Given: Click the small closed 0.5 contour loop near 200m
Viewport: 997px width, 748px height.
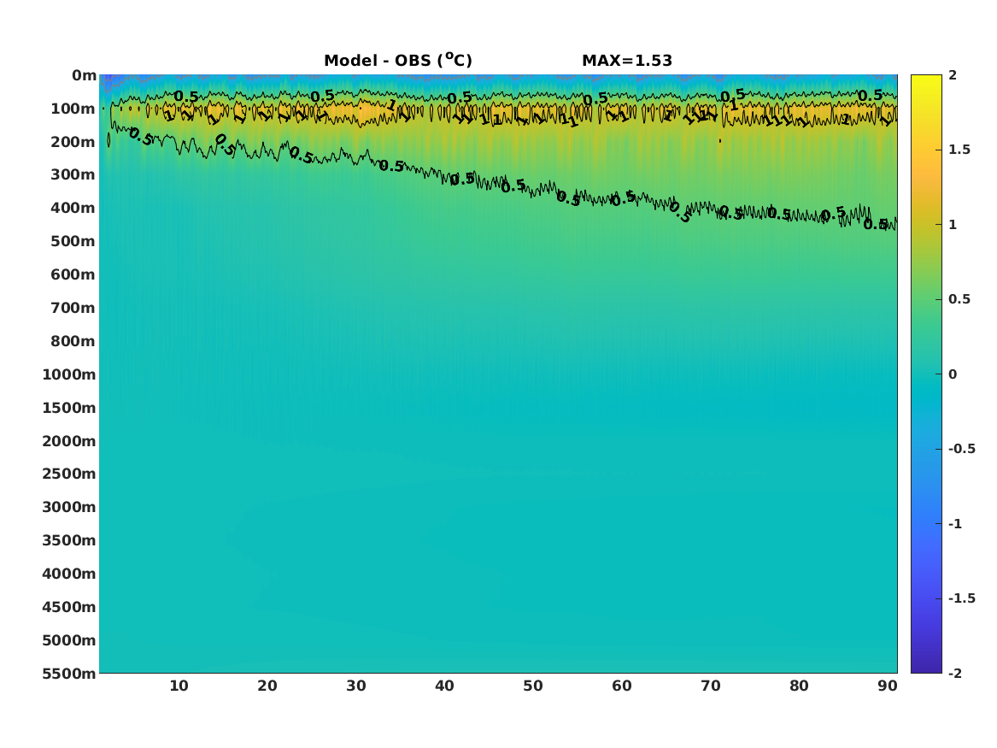Looking at the screenshot, I should 108,139.
